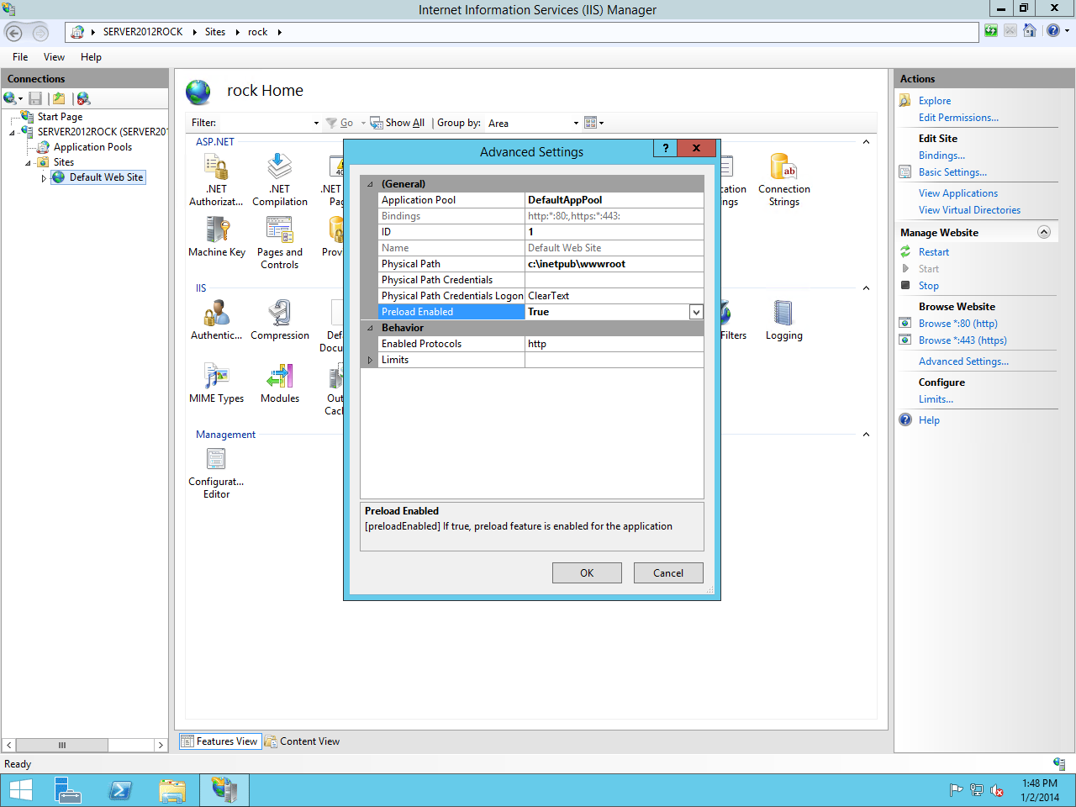Click the Sites breadcrumb in address bar

point(215,32)
